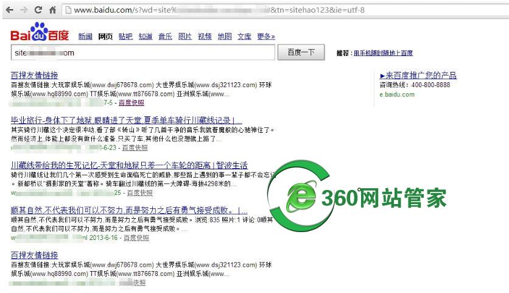Click the 咨询热线: 400-800-8888 text

(x=415, y=85)
